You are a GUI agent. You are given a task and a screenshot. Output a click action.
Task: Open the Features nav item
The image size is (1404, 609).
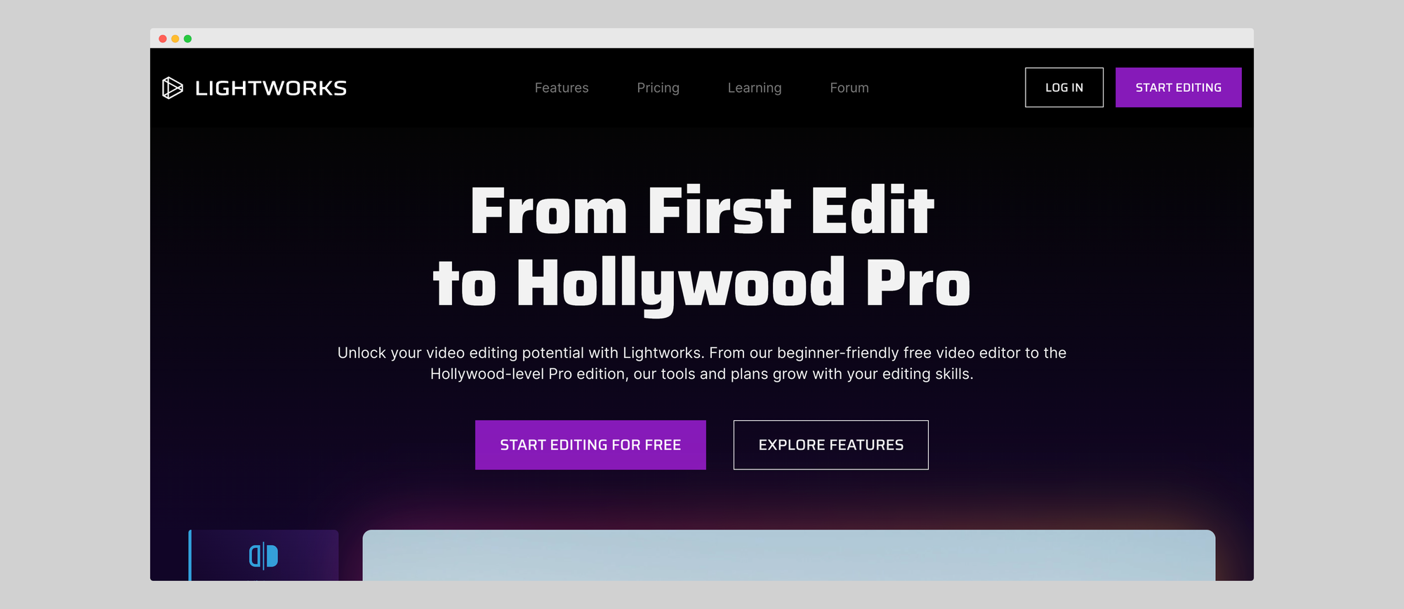[x=561, y=88]
